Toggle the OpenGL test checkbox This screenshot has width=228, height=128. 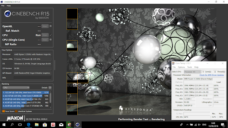tap(51, 26)
